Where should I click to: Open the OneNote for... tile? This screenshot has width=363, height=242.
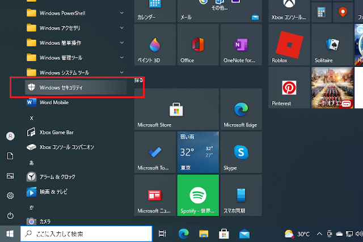pos(241,45)
